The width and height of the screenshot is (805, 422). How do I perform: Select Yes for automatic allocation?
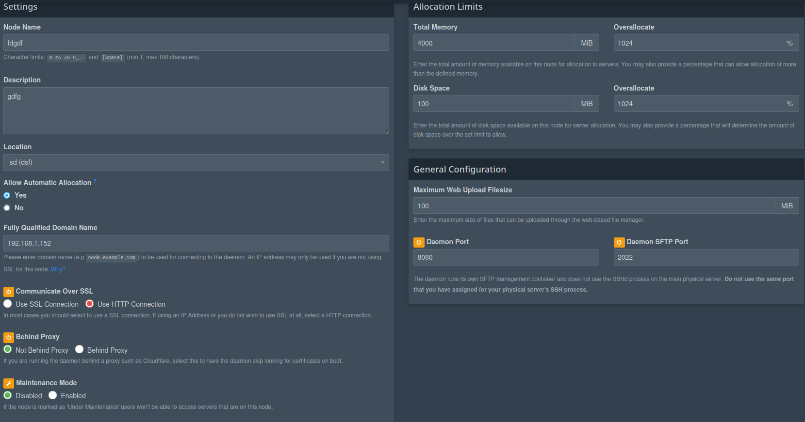pyautogui.click(x=7, y=195)
